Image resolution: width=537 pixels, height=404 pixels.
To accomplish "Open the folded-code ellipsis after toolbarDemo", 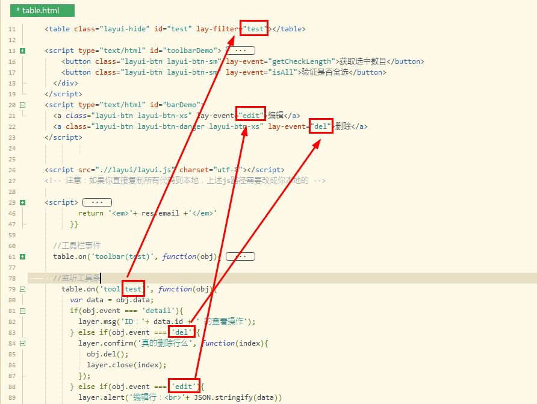I will [x=241, y=51].
